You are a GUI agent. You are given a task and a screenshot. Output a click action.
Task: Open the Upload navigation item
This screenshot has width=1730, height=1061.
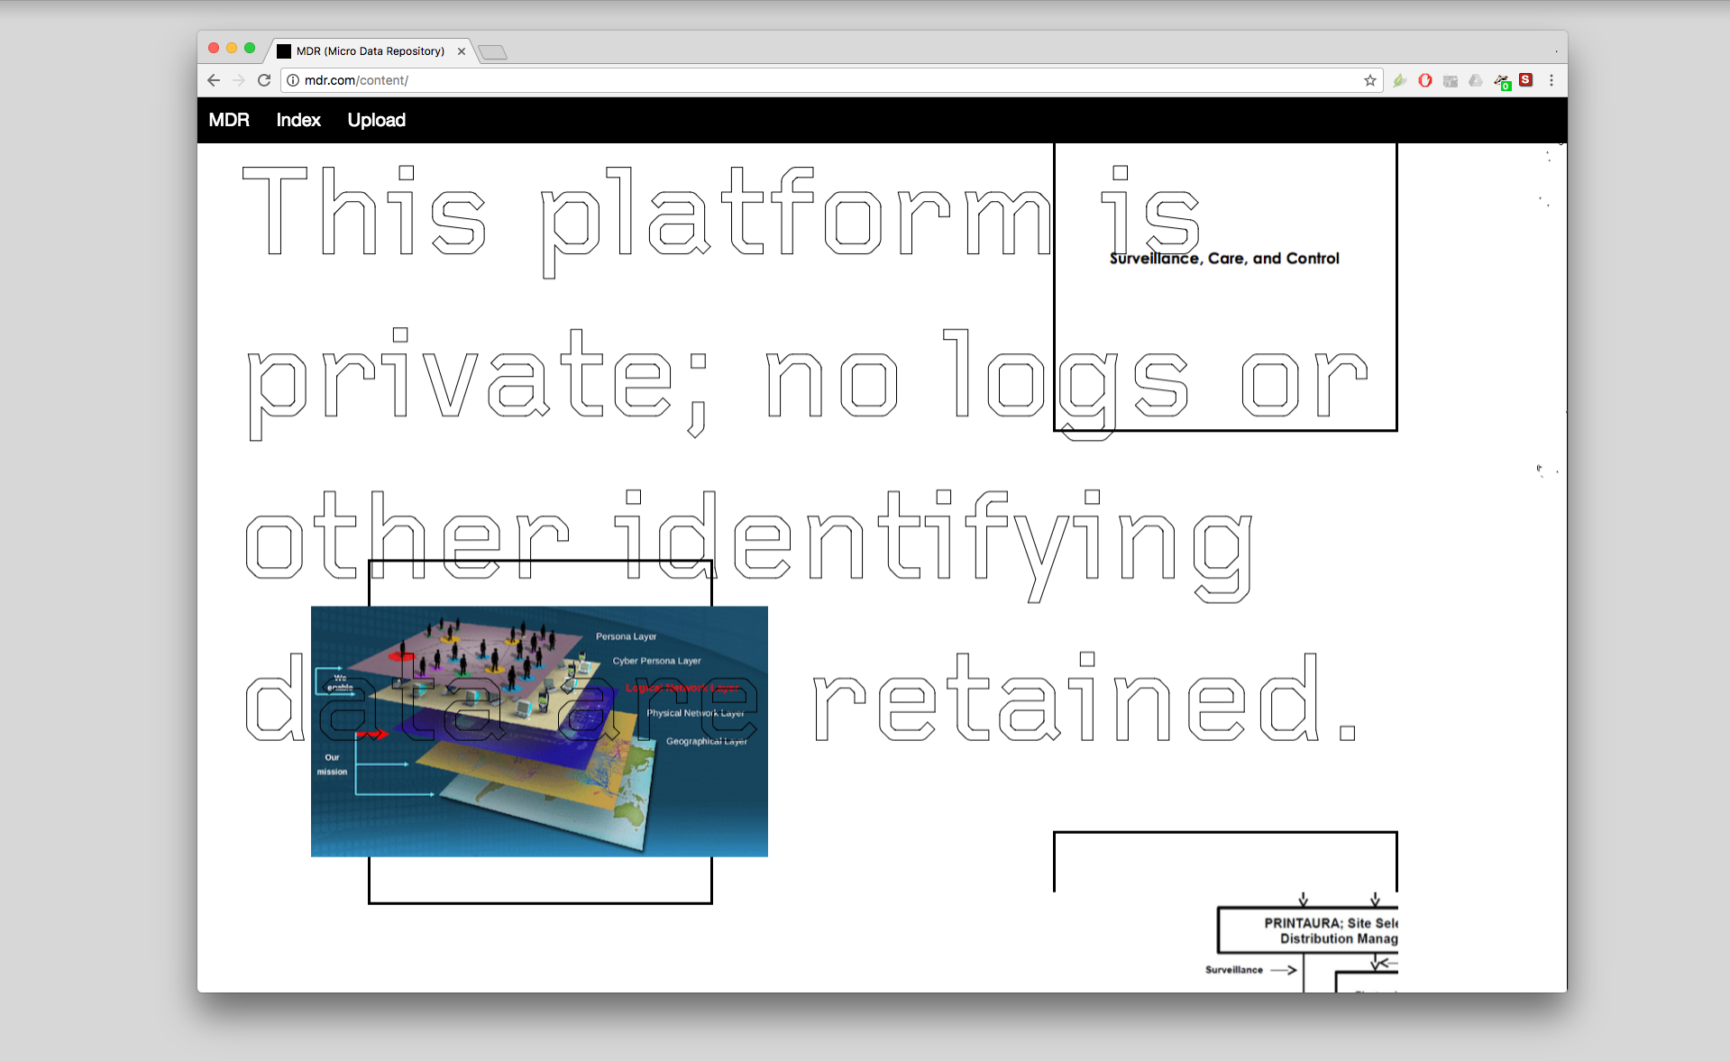click(x=376, y=120)
